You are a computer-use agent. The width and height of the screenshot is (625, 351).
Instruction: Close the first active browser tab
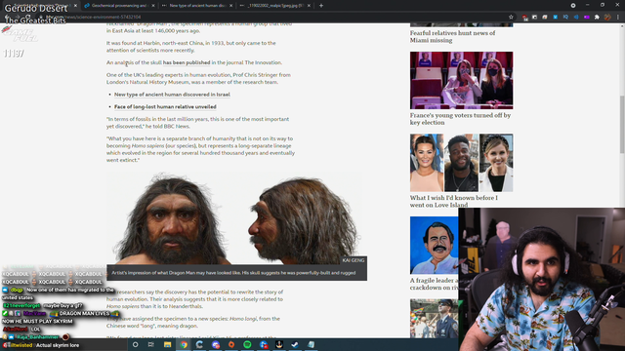click(75, 6)
